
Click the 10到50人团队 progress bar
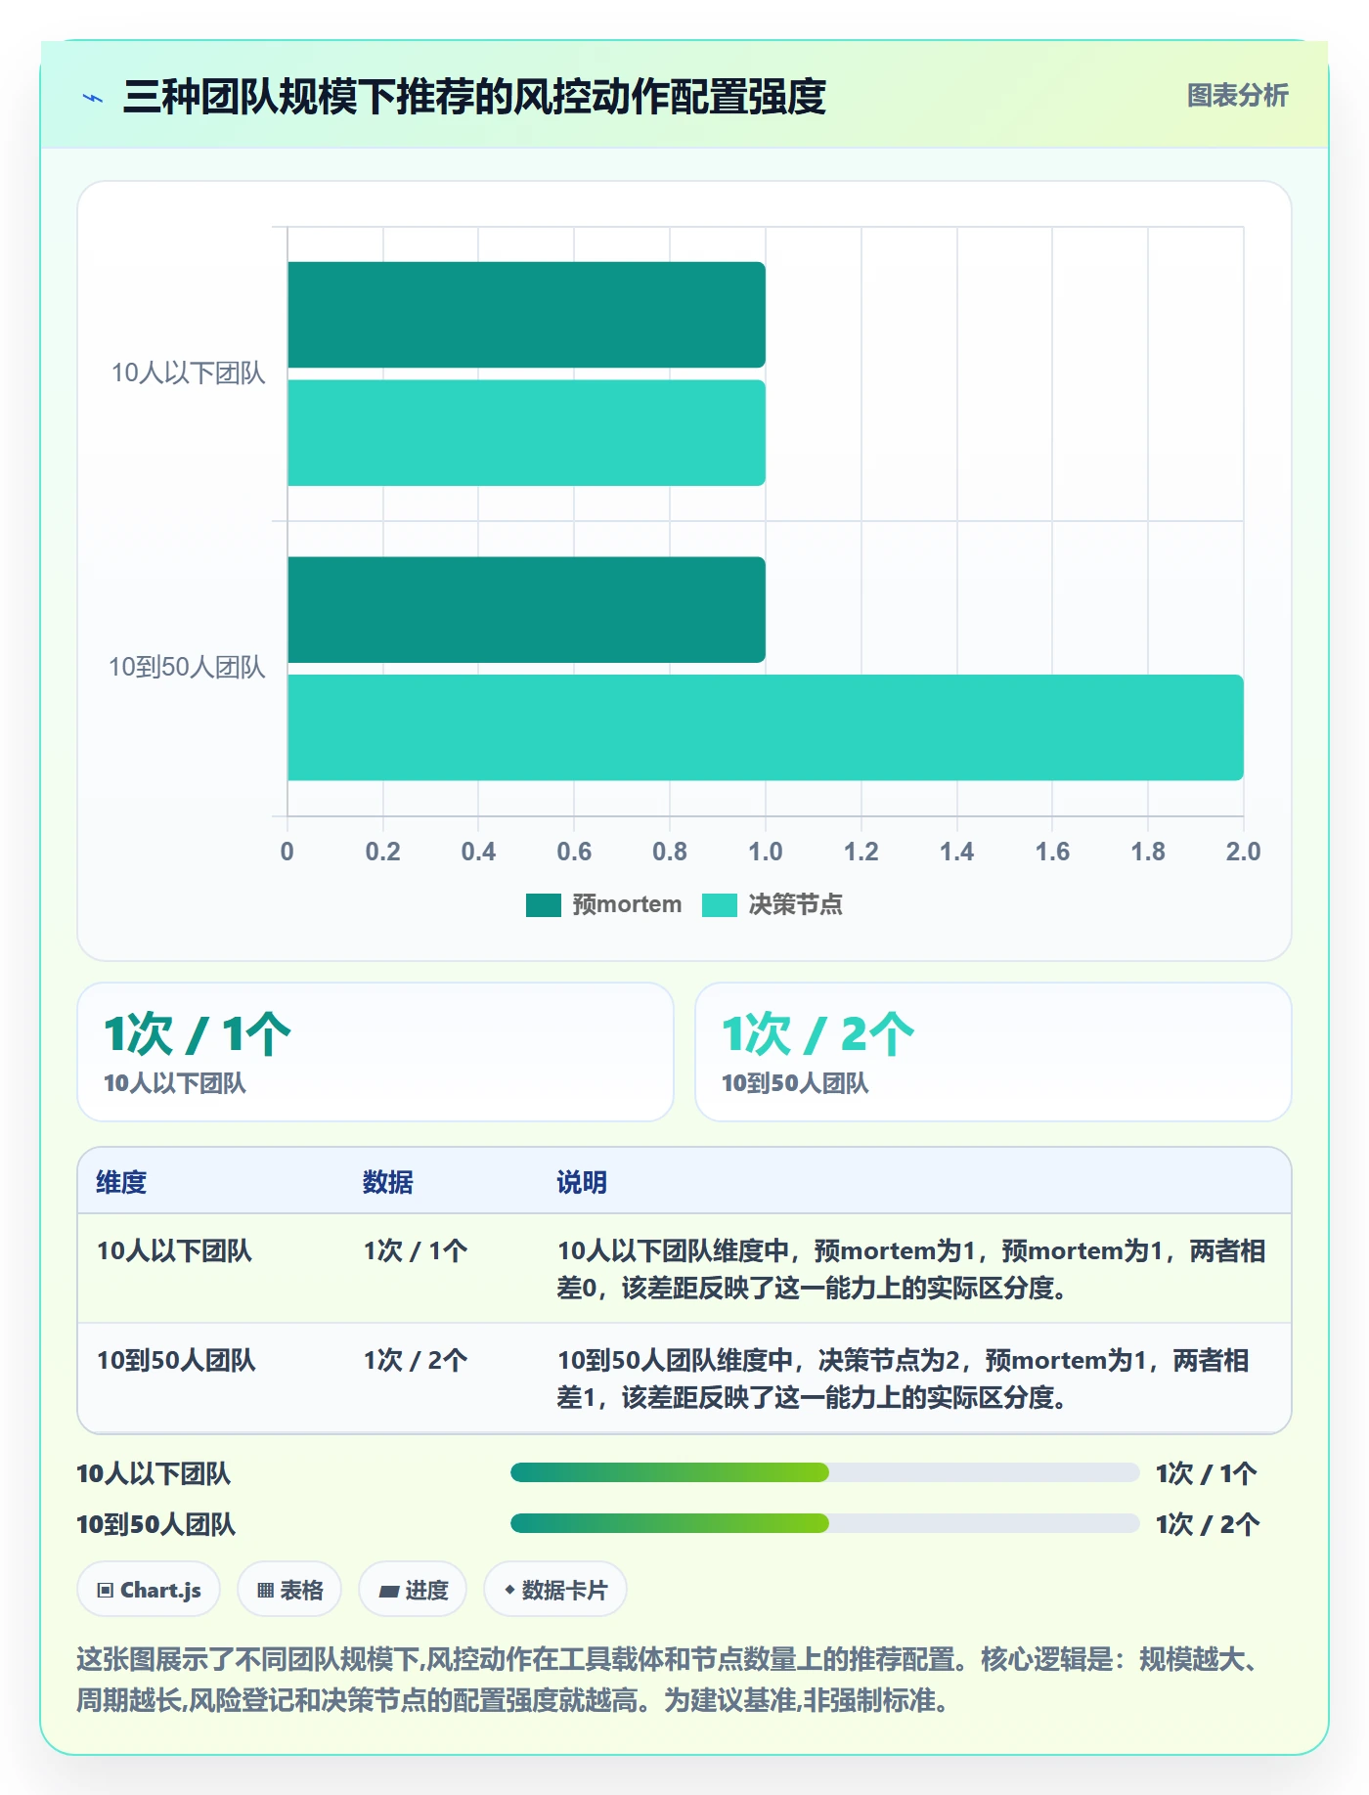point(825,1523)
